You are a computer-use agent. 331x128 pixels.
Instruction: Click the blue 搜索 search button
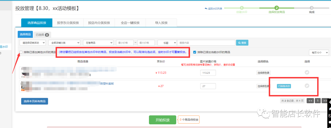pyautogui.click(x=242, y=43)
